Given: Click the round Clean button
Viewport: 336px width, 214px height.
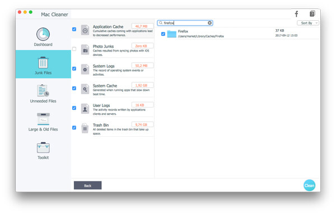Looking at the screenshot, I should [x=310, y=185].
